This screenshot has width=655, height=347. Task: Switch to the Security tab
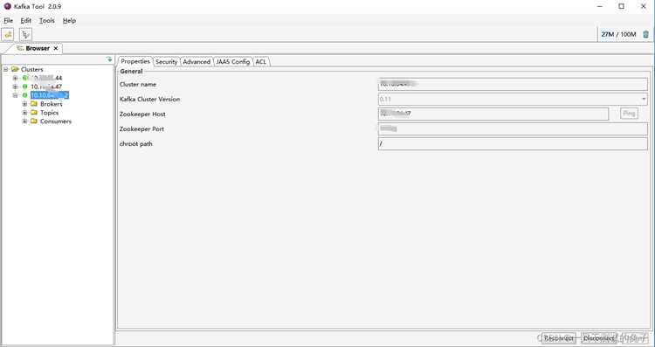(x=166, y=62)
